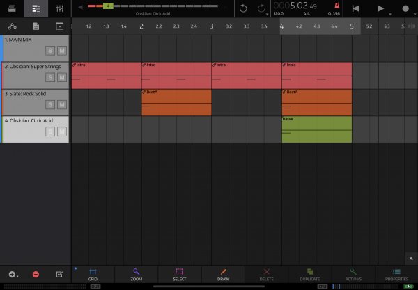Screen dimensions: 418x290
Task: Select the Intro clip at bar 4
Action: 317,75
